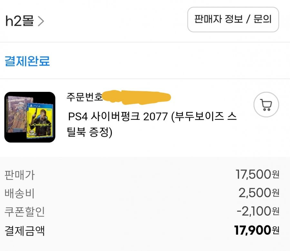Select the 쿠폰할인 coupon discount label

pyautogui.click(x=24, y=212)
